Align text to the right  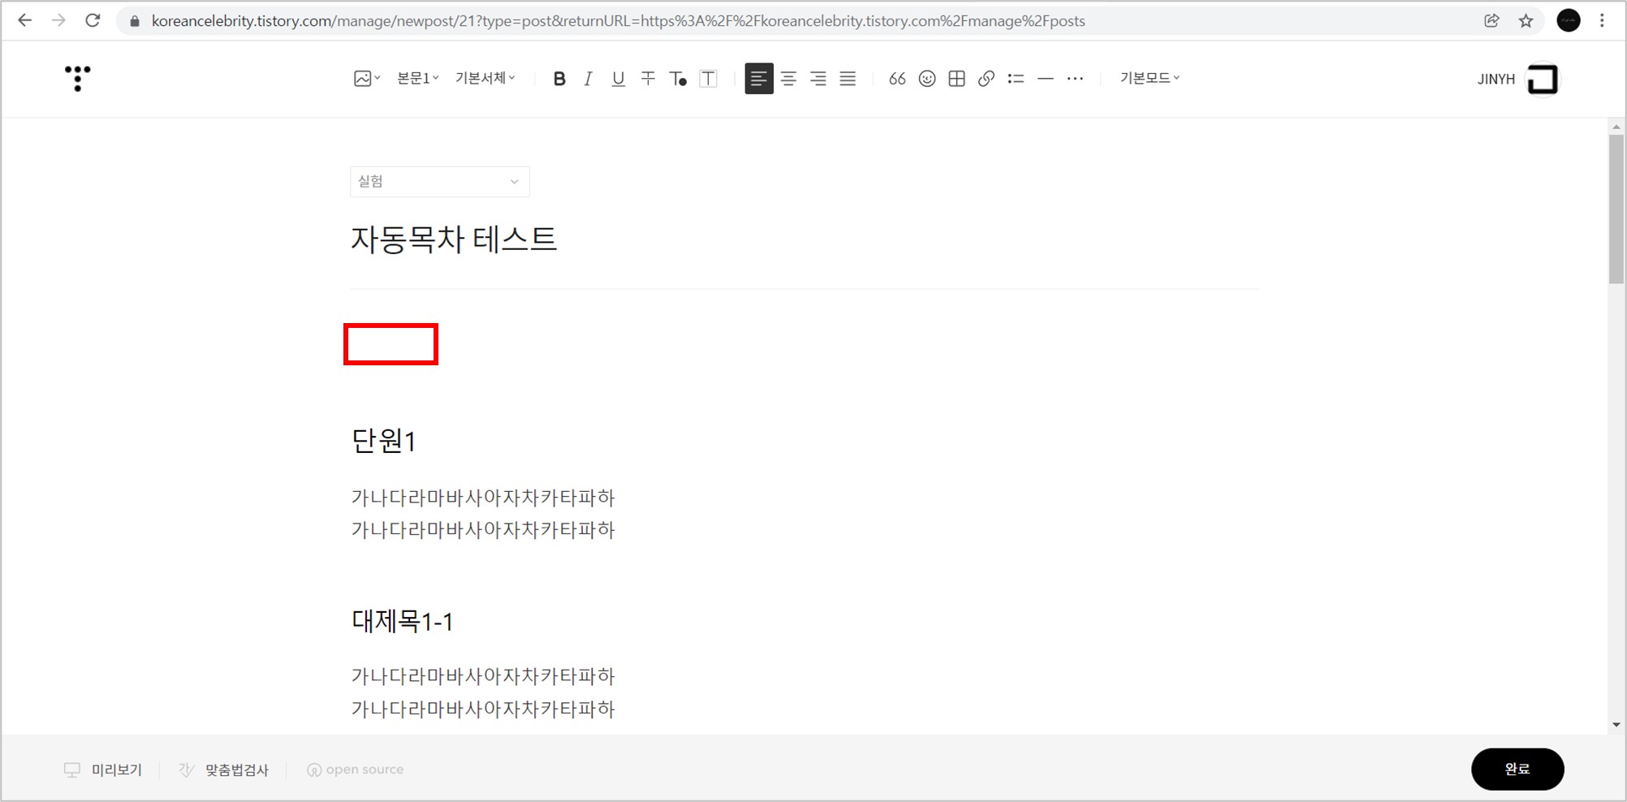coord(818,79)
